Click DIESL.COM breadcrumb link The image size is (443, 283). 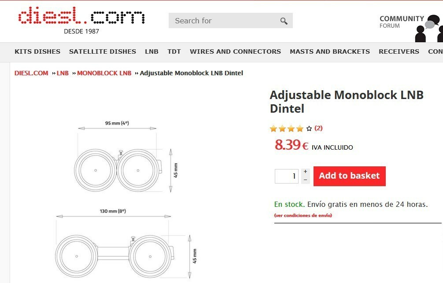pos(31,73)
